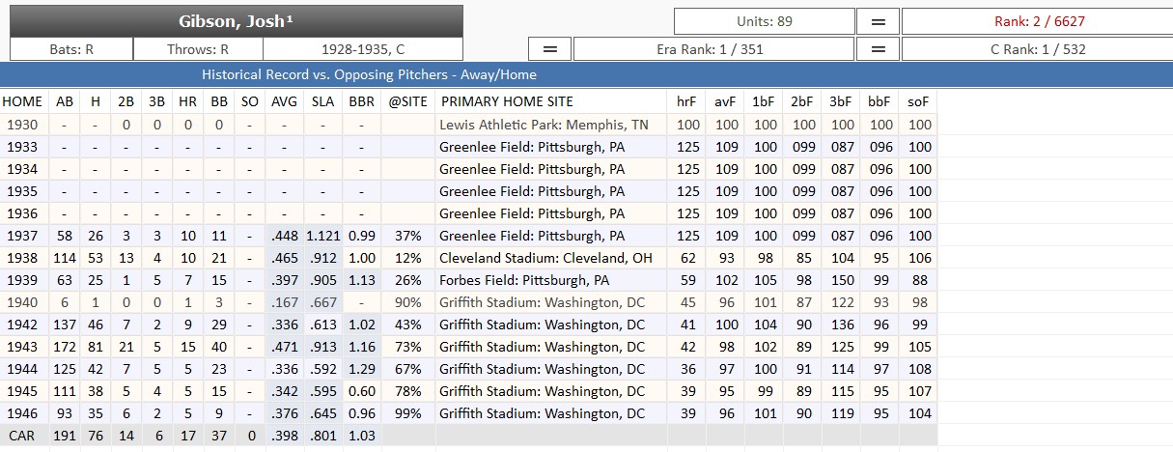Click the Bats: R field
This screenshot has width=1173, height=452.
[71, 48]
